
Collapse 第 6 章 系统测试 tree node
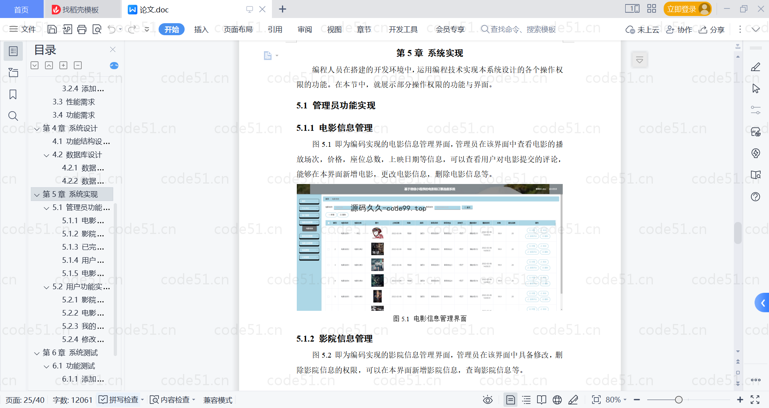37,353
